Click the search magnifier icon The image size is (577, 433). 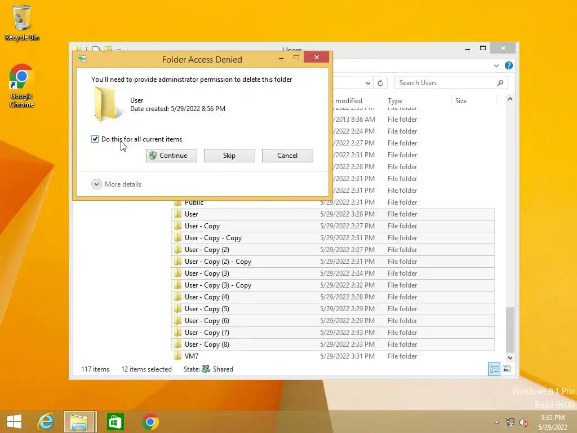[500, 83]
